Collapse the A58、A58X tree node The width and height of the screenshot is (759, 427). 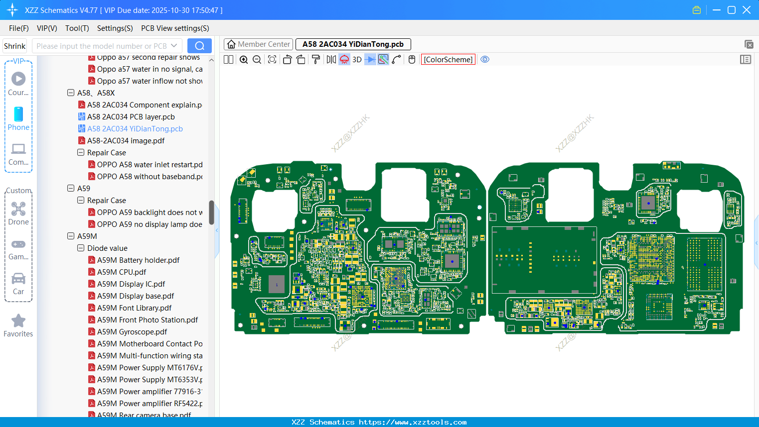(71, 93)
